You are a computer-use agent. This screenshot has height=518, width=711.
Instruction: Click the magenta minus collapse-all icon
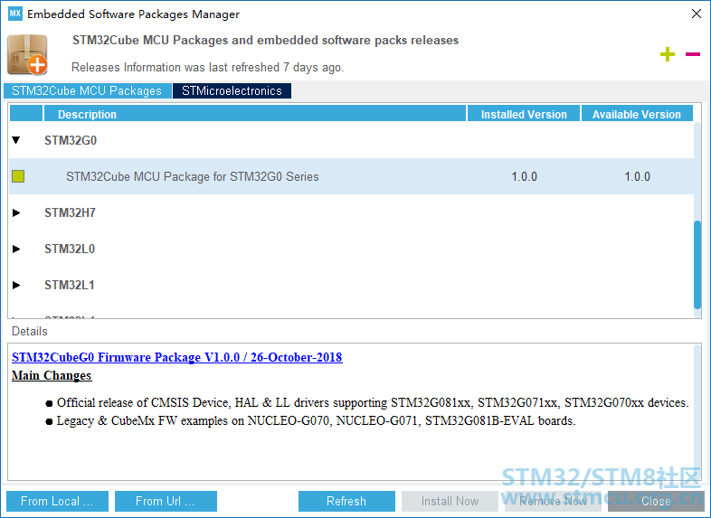tap(692, 54)
